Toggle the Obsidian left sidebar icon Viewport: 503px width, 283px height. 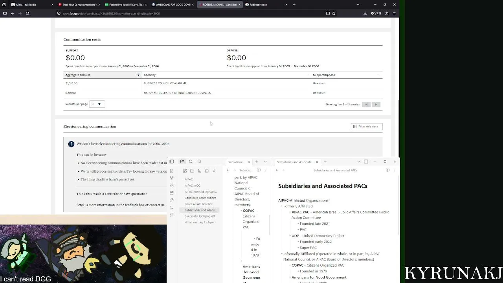pos(172,162)
